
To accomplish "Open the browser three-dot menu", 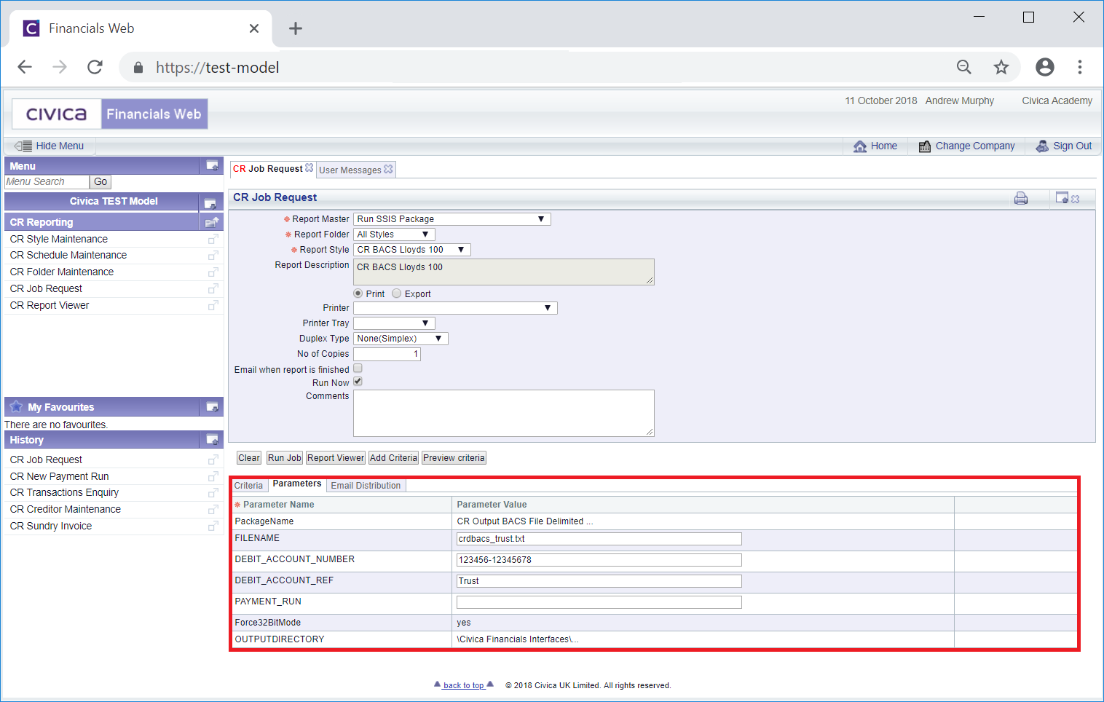I will tap(1080, 67).
